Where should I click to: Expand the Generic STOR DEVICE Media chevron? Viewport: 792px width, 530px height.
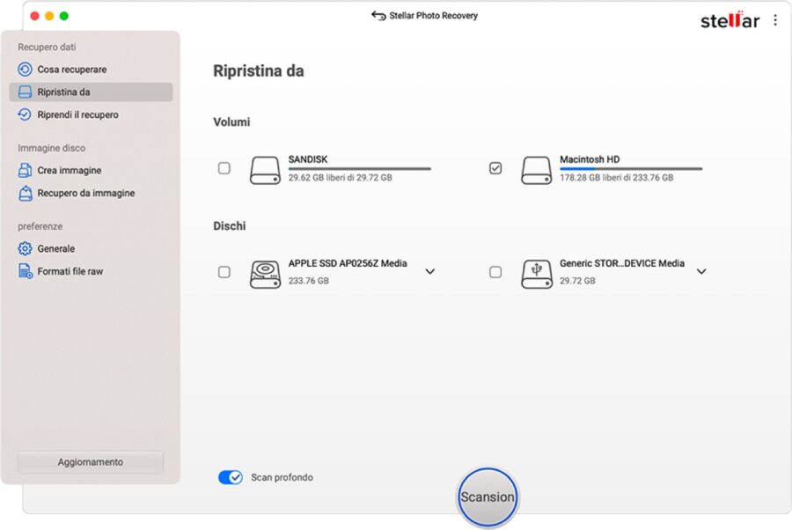(701, 271)
